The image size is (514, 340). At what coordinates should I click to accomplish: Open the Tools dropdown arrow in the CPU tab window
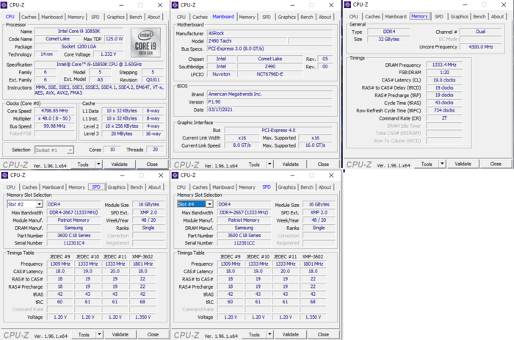tap(98, 164)
